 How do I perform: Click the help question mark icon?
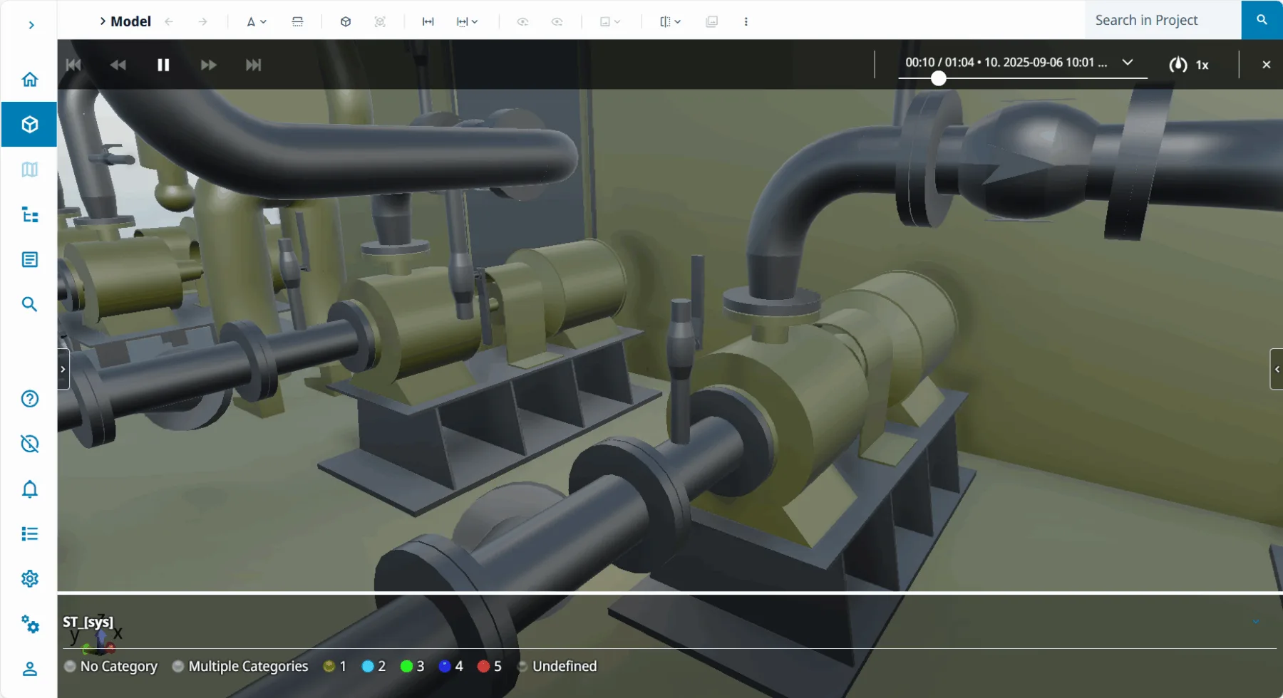pos(29,399)
